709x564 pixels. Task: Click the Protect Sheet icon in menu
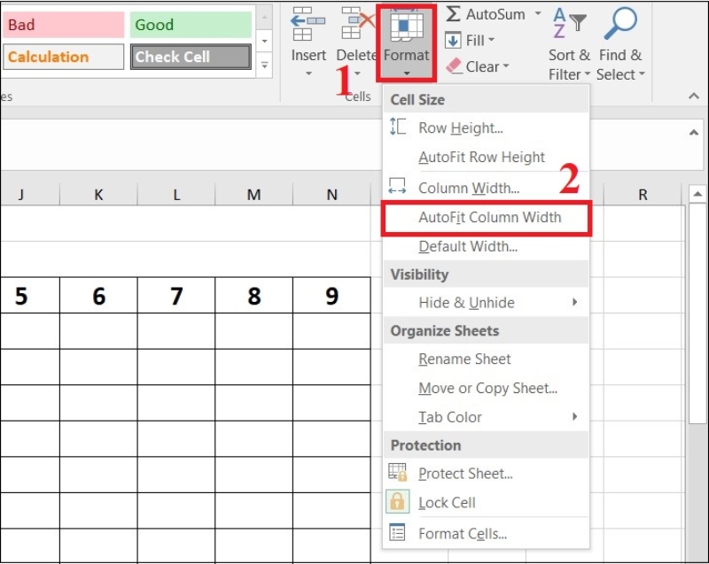coord(398,473)
